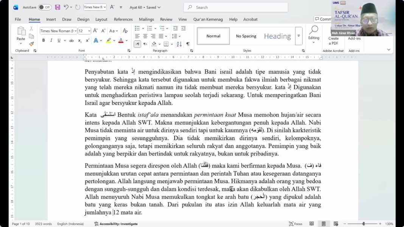Viewport: 404px width, 227px height.
Task: Click the Format Painter brush
Action: click(31, 44)
